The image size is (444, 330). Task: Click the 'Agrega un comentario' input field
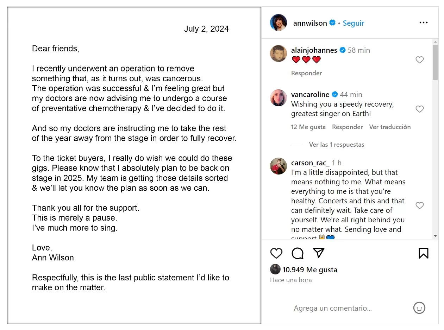[x=332, y=308]
